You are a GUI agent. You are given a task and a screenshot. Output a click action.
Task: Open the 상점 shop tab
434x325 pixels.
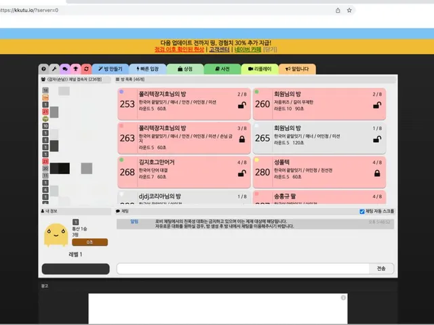[185, 69]
